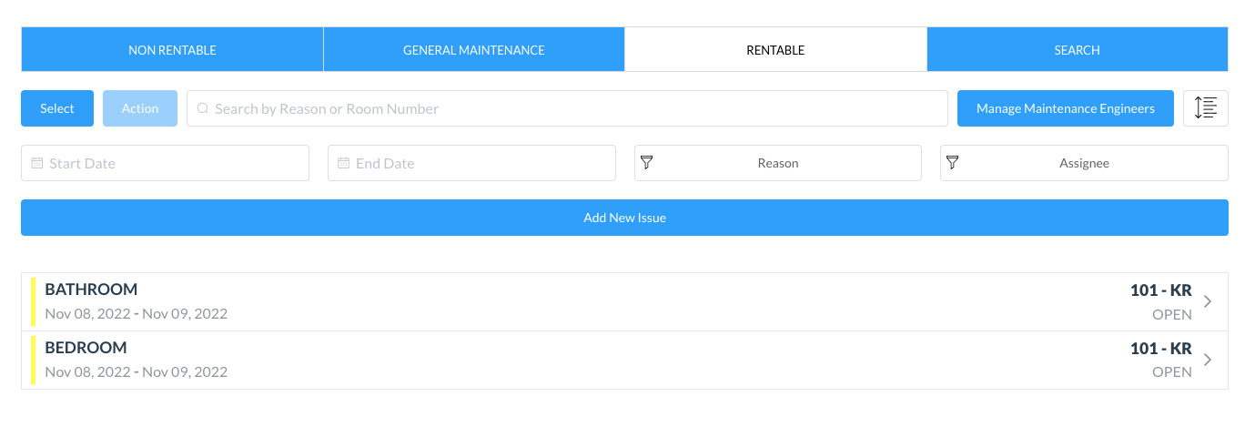Select the Rentable tab

775,50
